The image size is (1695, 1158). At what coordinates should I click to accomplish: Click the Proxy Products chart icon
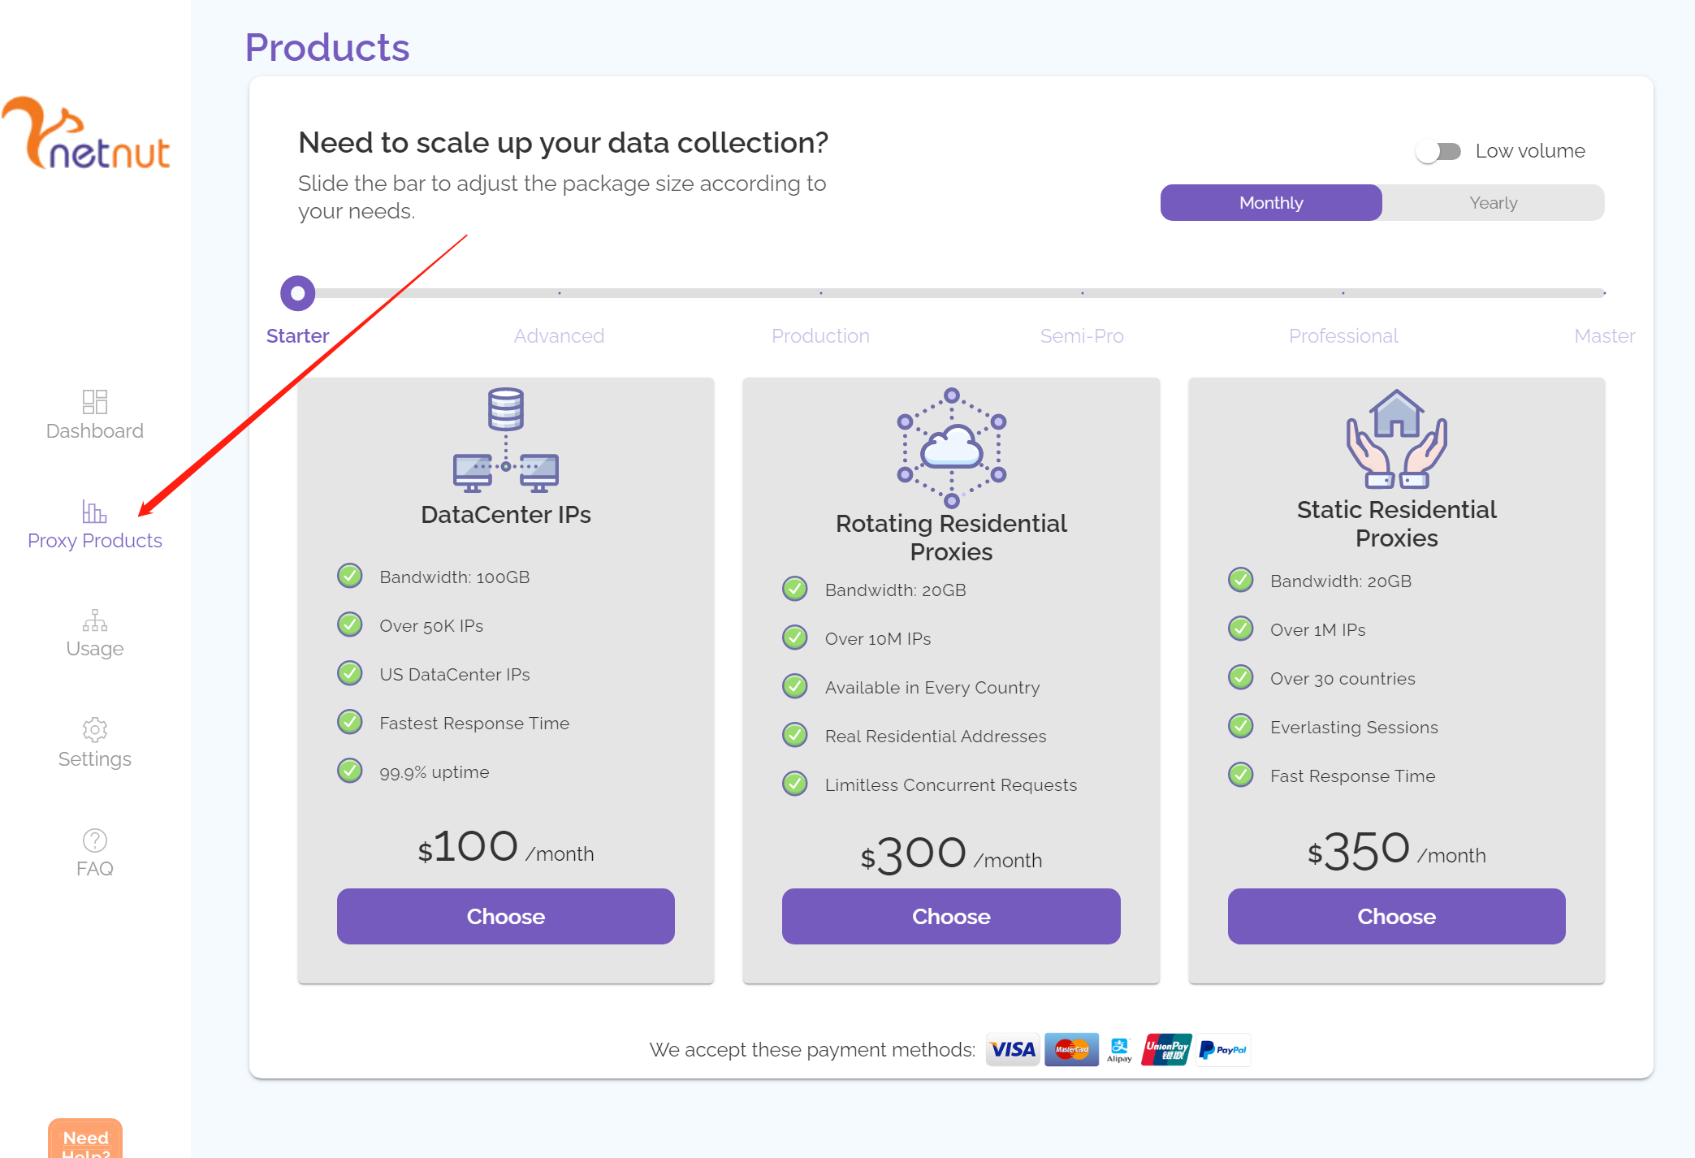point(94,512)
